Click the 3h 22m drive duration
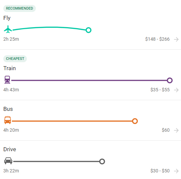 coord(11,171)
